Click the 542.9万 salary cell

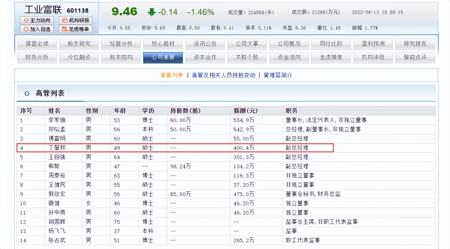coord(244,129)
